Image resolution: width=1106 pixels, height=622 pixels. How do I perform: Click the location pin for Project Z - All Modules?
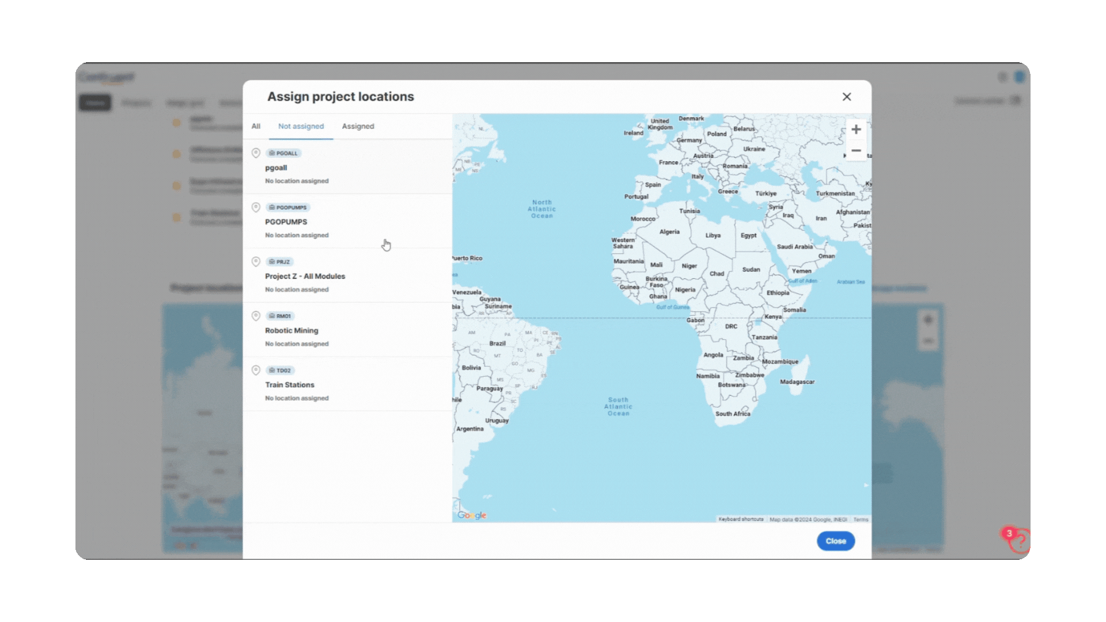point(256,261)
